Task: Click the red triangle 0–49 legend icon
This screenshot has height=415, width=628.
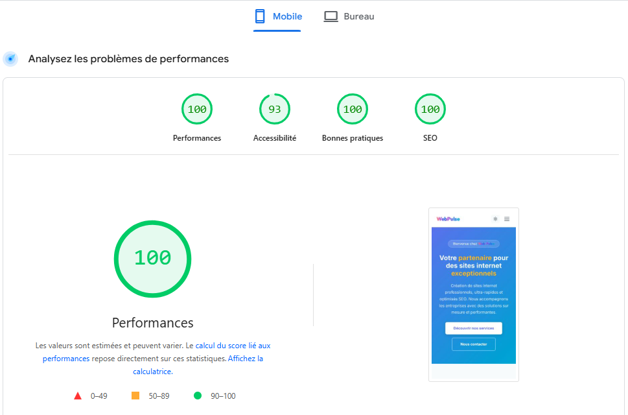Action: click(78, 396)
